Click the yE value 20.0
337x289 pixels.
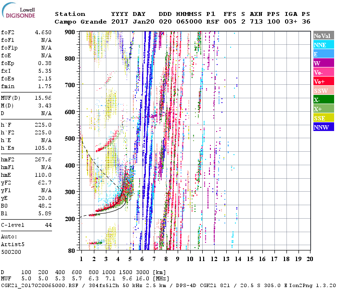pos(45,198)
